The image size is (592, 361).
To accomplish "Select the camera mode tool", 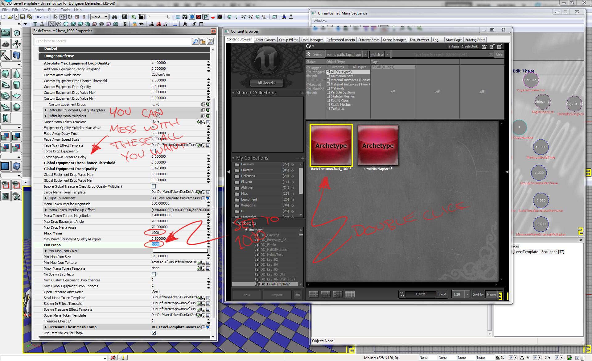I will (x=6, y=33).
